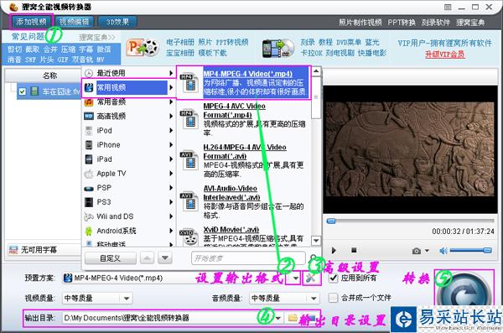Open the 预置方案 dropdown arrow
The height and width of the screenshot is (333, 503).
coord(296,278)
